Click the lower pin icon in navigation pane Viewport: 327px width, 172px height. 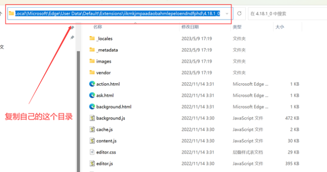point(72,38)
